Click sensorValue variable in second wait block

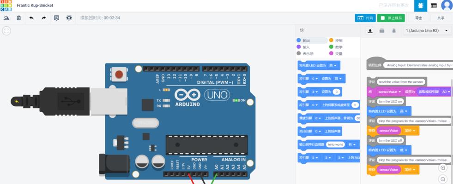388,170
